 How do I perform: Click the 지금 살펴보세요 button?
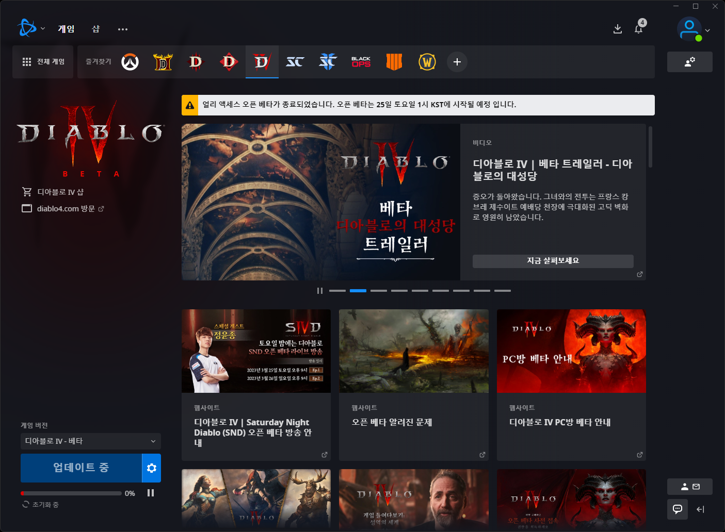553,261
